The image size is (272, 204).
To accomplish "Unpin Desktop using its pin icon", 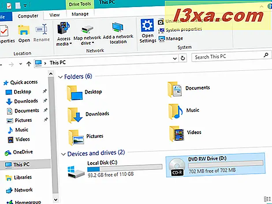I will [x=45, y=91].
